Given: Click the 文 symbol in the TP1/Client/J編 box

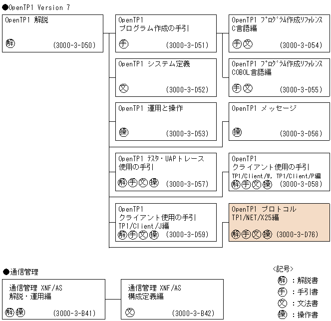Looking at the screenshot, I should (x=143, y=235).
